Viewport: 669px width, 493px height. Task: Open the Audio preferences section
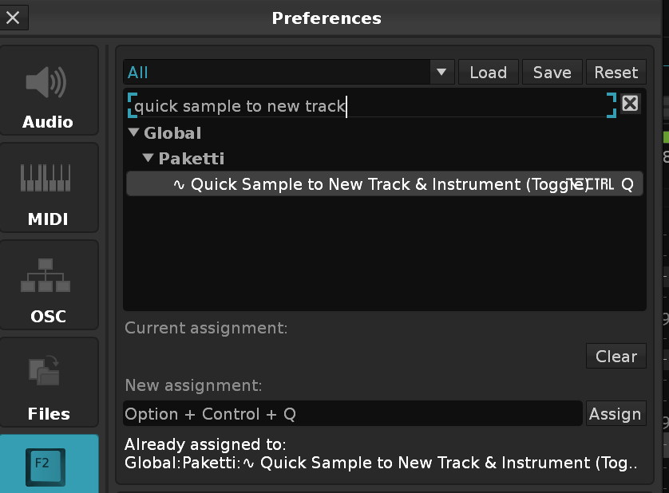coord(49,93)
